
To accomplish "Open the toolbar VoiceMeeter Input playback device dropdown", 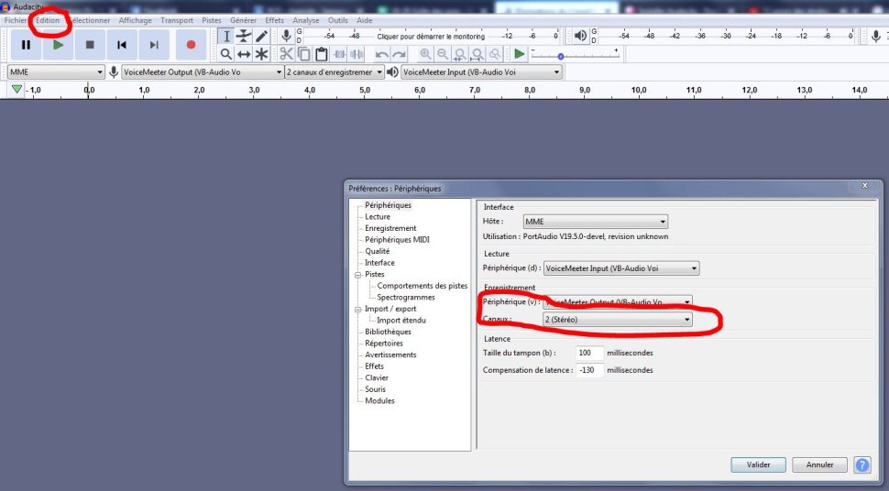I will [481, 72].
